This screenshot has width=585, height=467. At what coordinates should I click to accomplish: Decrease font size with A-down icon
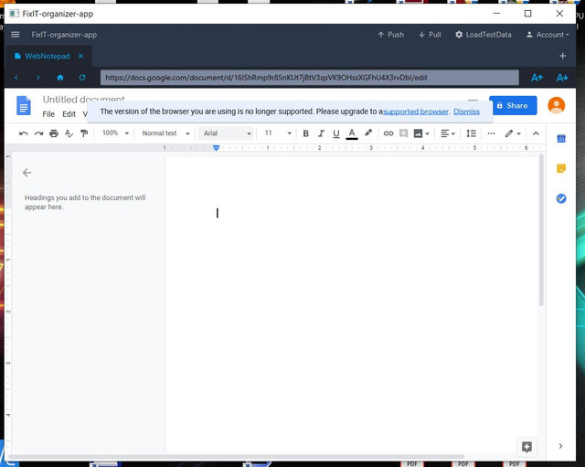pyautogui.click(x=562, y=78)
